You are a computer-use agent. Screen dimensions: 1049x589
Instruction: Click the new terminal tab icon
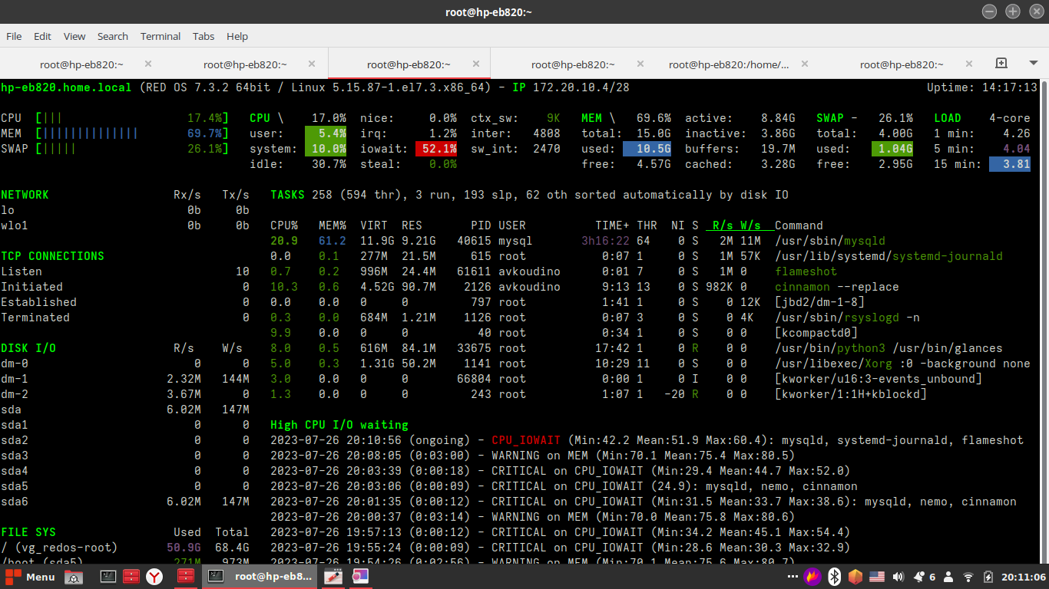tap(1001, 63)
